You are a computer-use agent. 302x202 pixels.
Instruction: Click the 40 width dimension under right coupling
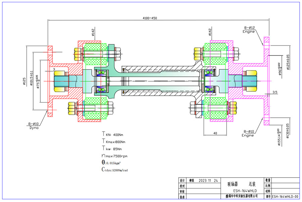pos(215,133)
